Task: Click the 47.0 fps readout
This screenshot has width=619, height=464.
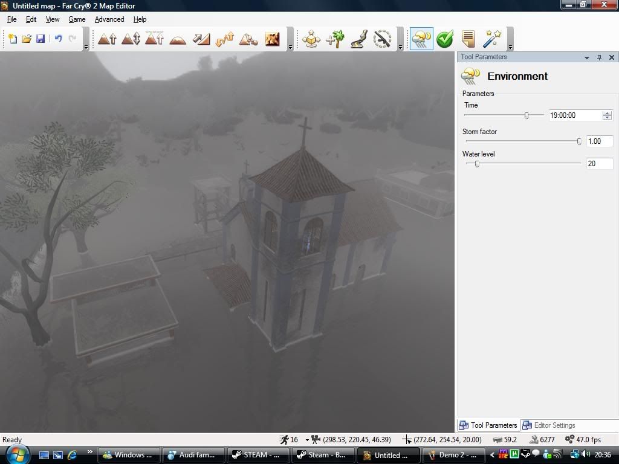Action: click(x=589, y=440)
